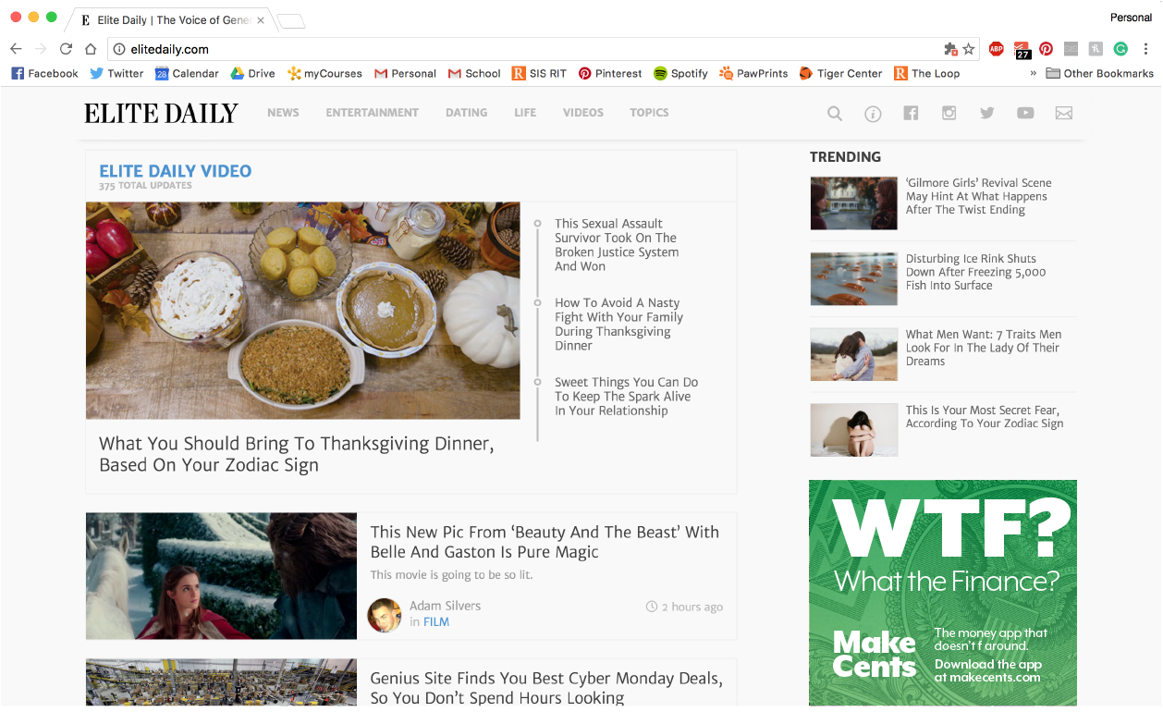The height and width of the screenshot is (712, 1163).
Task: Open the TOPICS navigation menu
Action: coord(649,113)
